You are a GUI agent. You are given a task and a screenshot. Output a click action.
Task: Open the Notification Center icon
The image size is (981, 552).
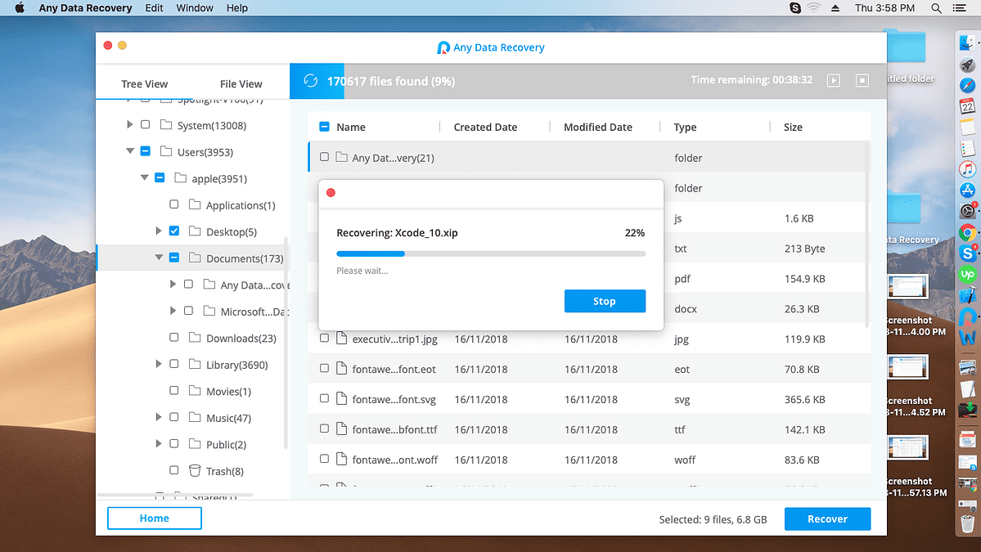[x=959, y=8]
